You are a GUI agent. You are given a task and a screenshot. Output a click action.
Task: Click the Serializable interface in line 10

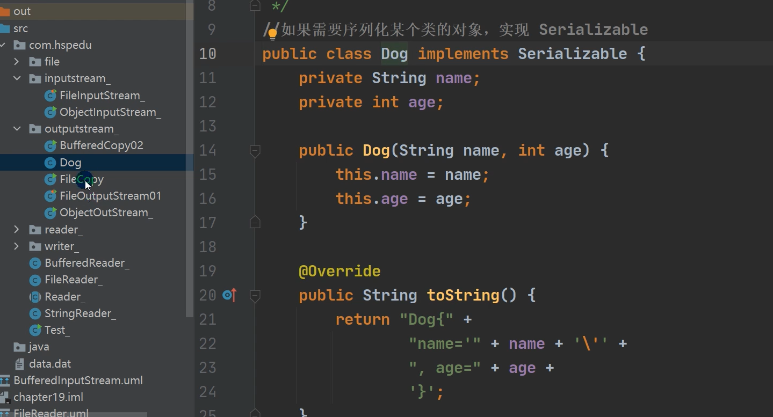(x=572, y=54)
